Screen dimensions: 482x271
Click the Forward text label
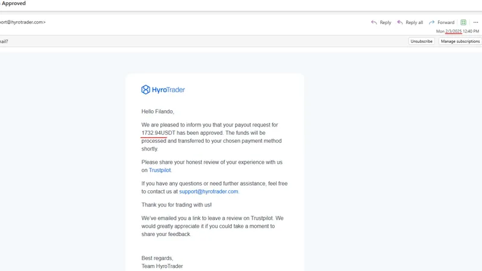(446, 22)
